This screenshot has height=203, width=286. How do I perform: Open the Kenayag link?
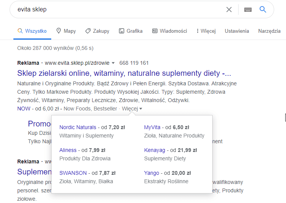(x=154, y=150)
